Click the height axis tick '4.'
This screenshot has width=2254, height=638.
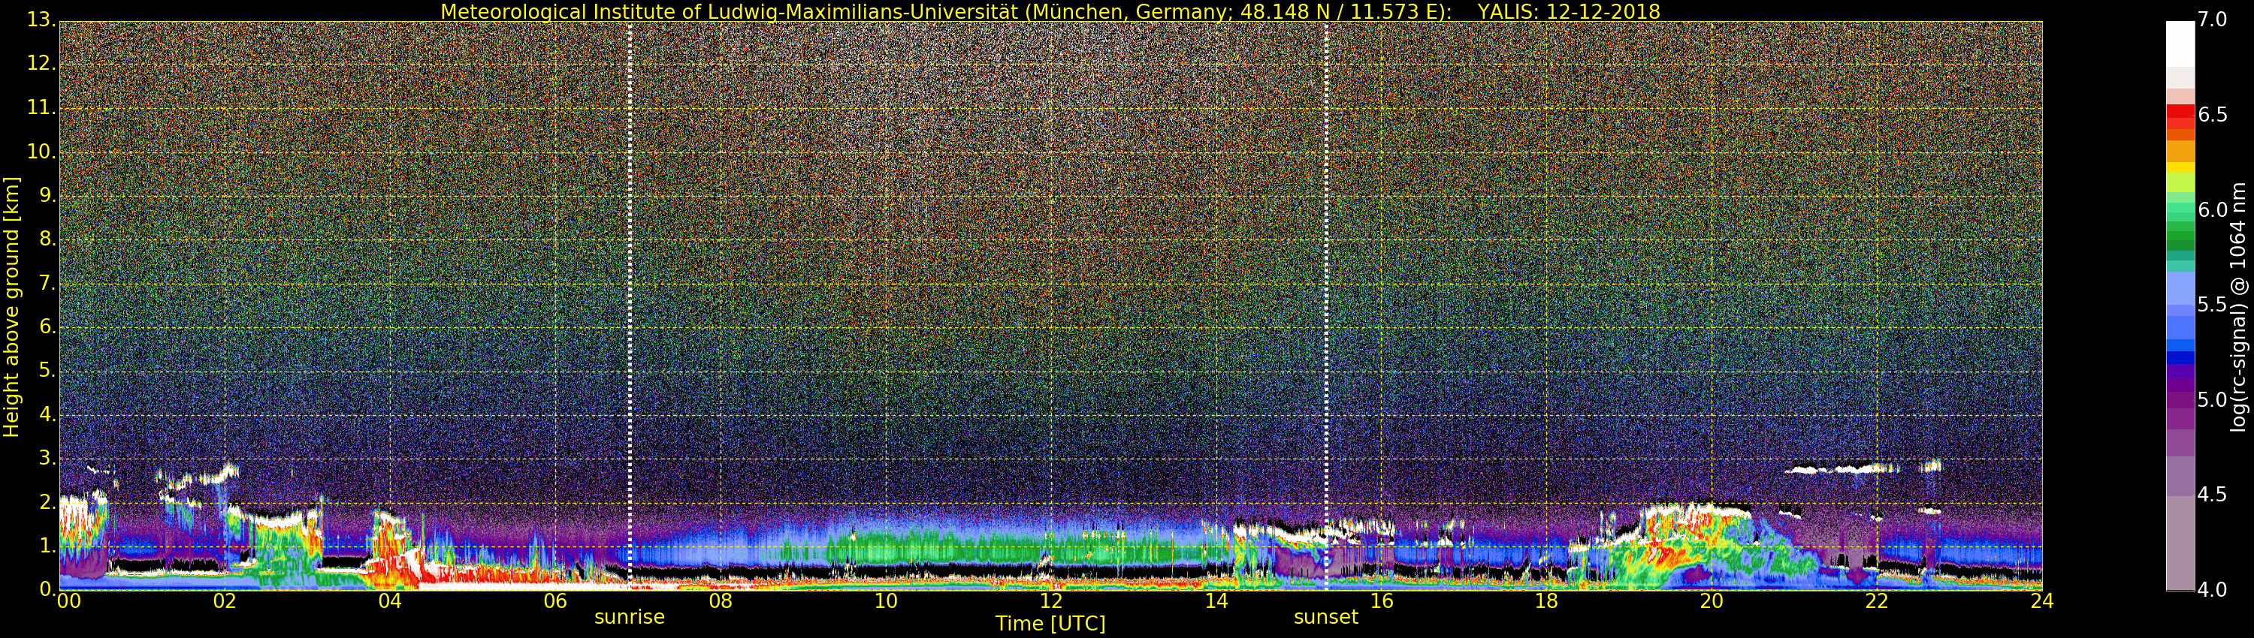point(47,414)
